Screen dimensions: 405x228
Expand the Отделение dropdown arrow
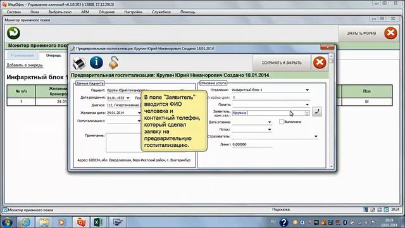tap(307, 90)
